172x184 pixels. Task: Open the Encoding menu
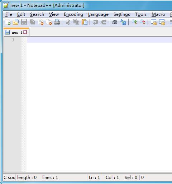tap(73, 14)
